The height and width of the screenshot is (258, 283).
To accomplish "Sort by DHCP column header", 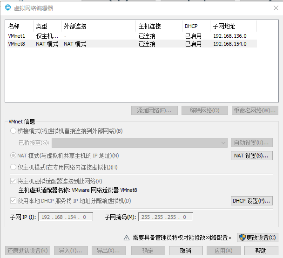I will [x=196, y=26].
